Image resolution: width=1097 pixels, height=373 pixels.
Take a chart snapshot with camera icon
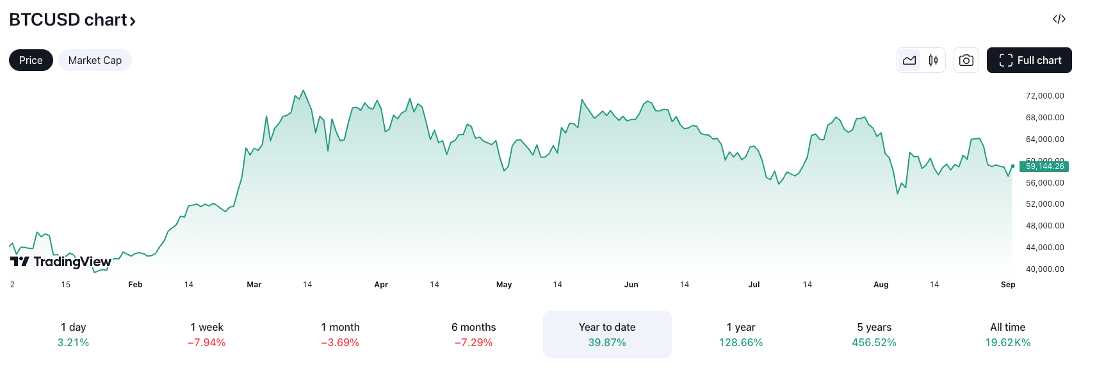[966, 60]
